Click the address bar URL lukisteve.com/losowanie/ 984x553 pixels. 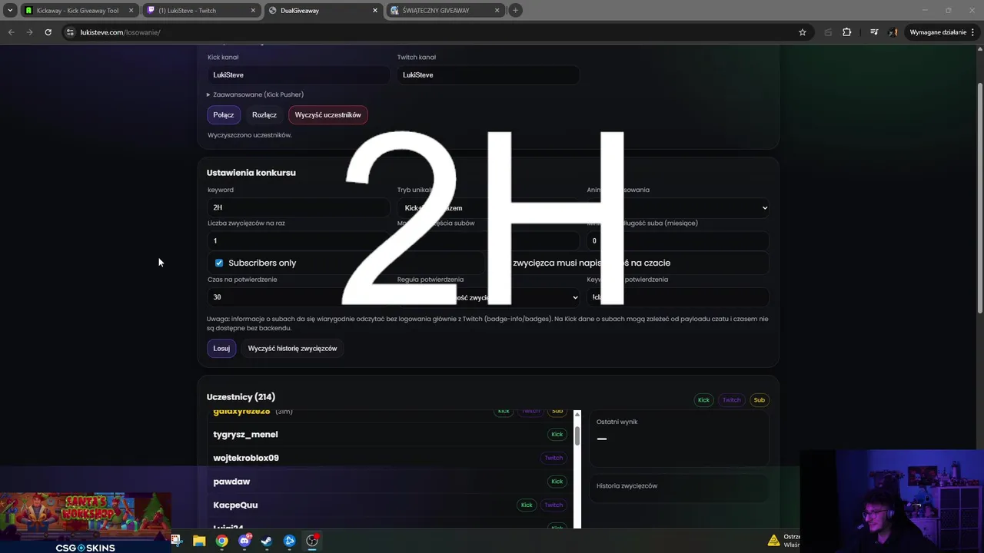tap(120, 32)
